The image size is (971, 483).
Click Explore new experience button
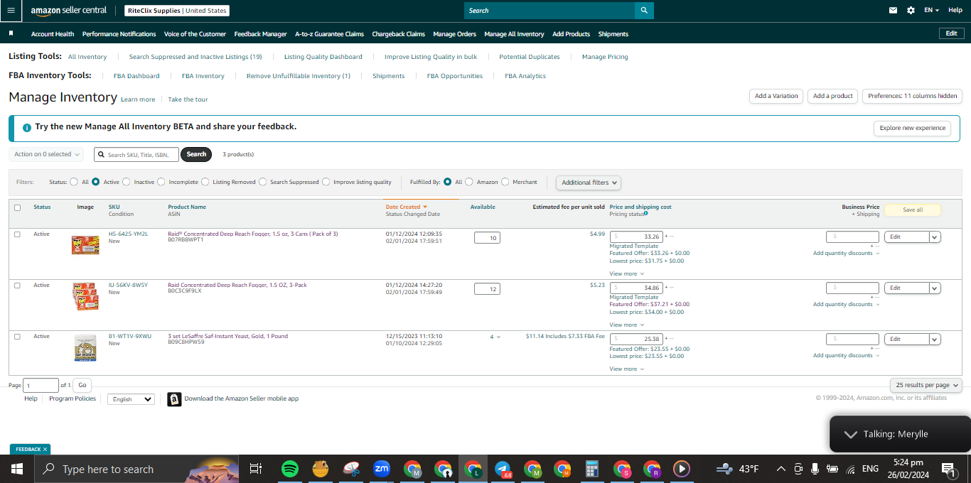[913, 128]
